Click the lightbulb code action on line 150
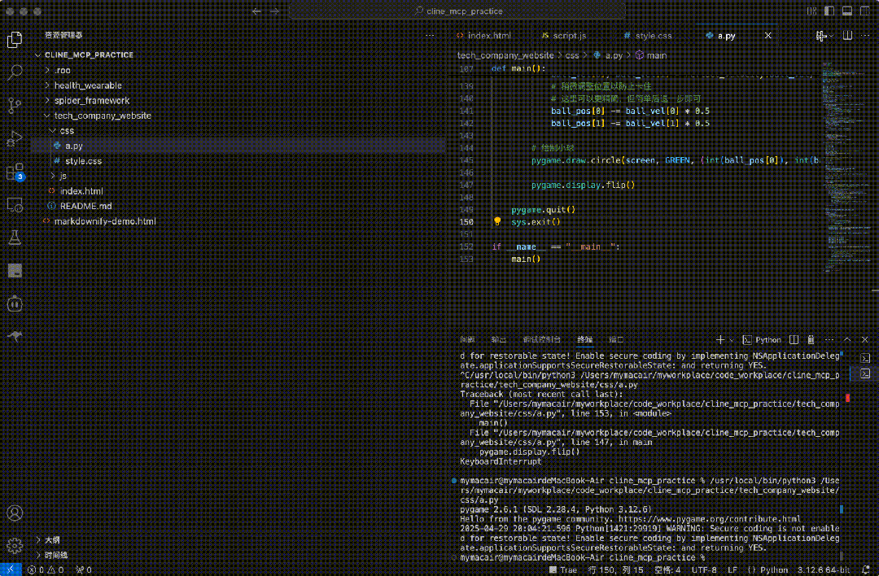The width and height of the screenshot is (879, 576). pos(497,221)
